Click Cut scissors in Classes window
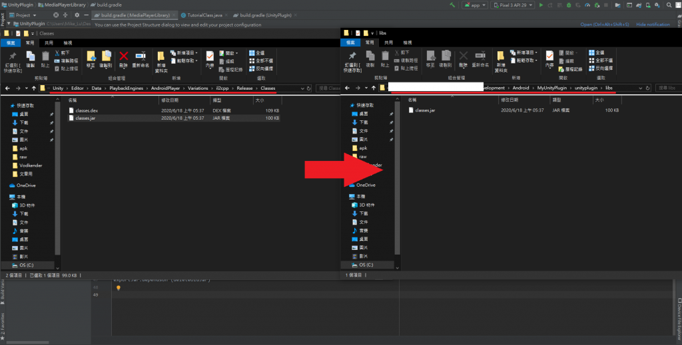 (x=62, y=53)
